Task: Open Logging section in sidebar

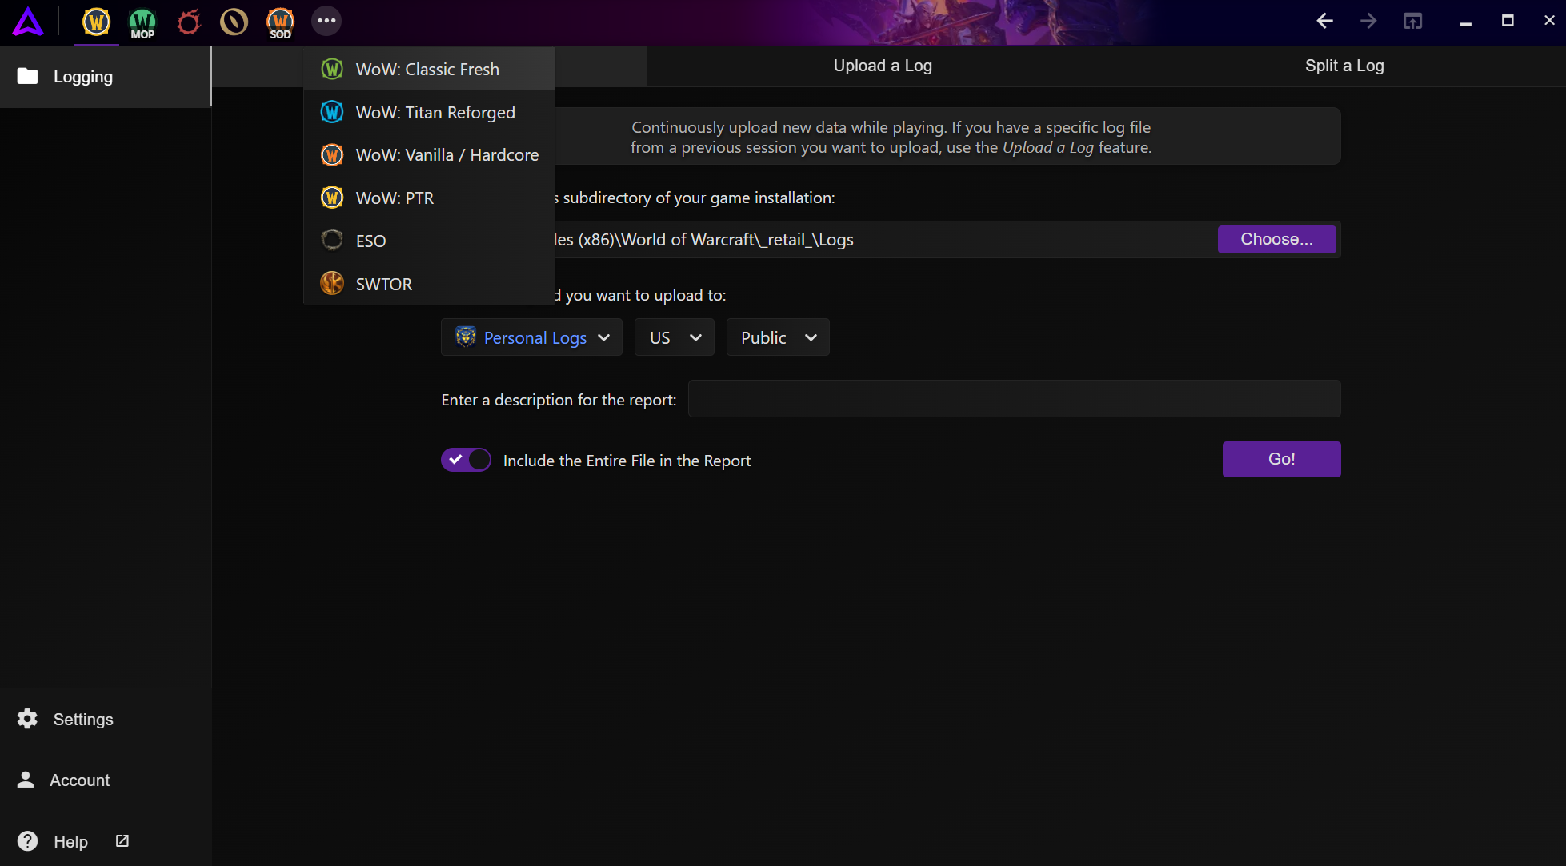Action: tap(105, 77)
